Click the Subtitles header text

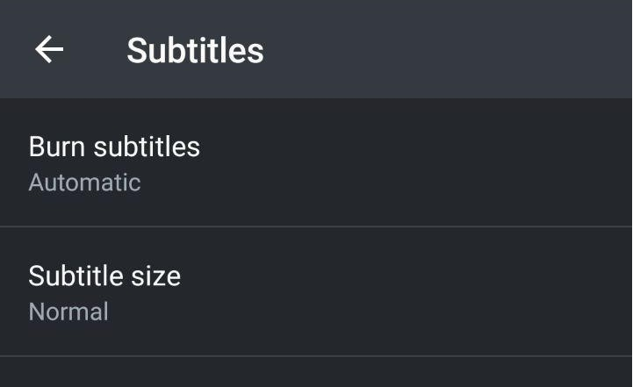[195, 50]
